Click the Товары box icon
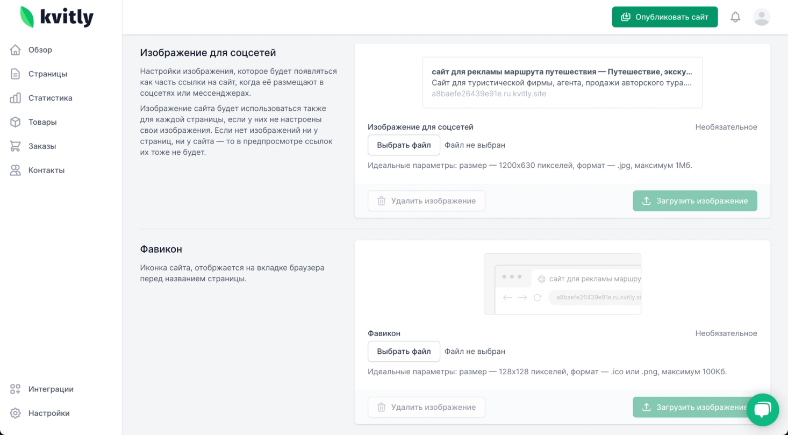Image resolution: width=788 pixels, height=435 pixels. [16, 122]
